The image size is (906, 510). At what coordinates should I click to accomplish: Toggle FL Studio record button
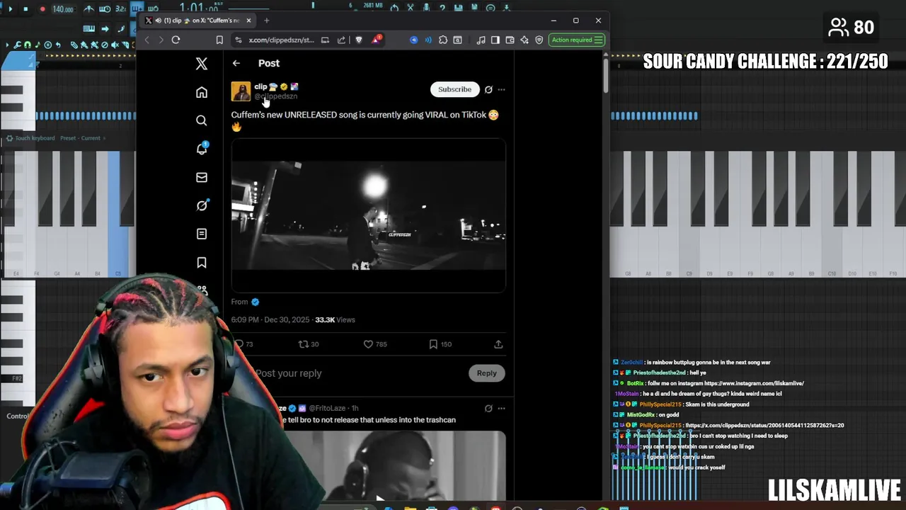tap(42, 9)
